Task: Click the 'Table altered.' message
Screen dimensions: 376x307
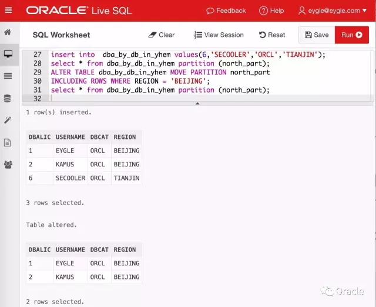Action: point(51,225)
